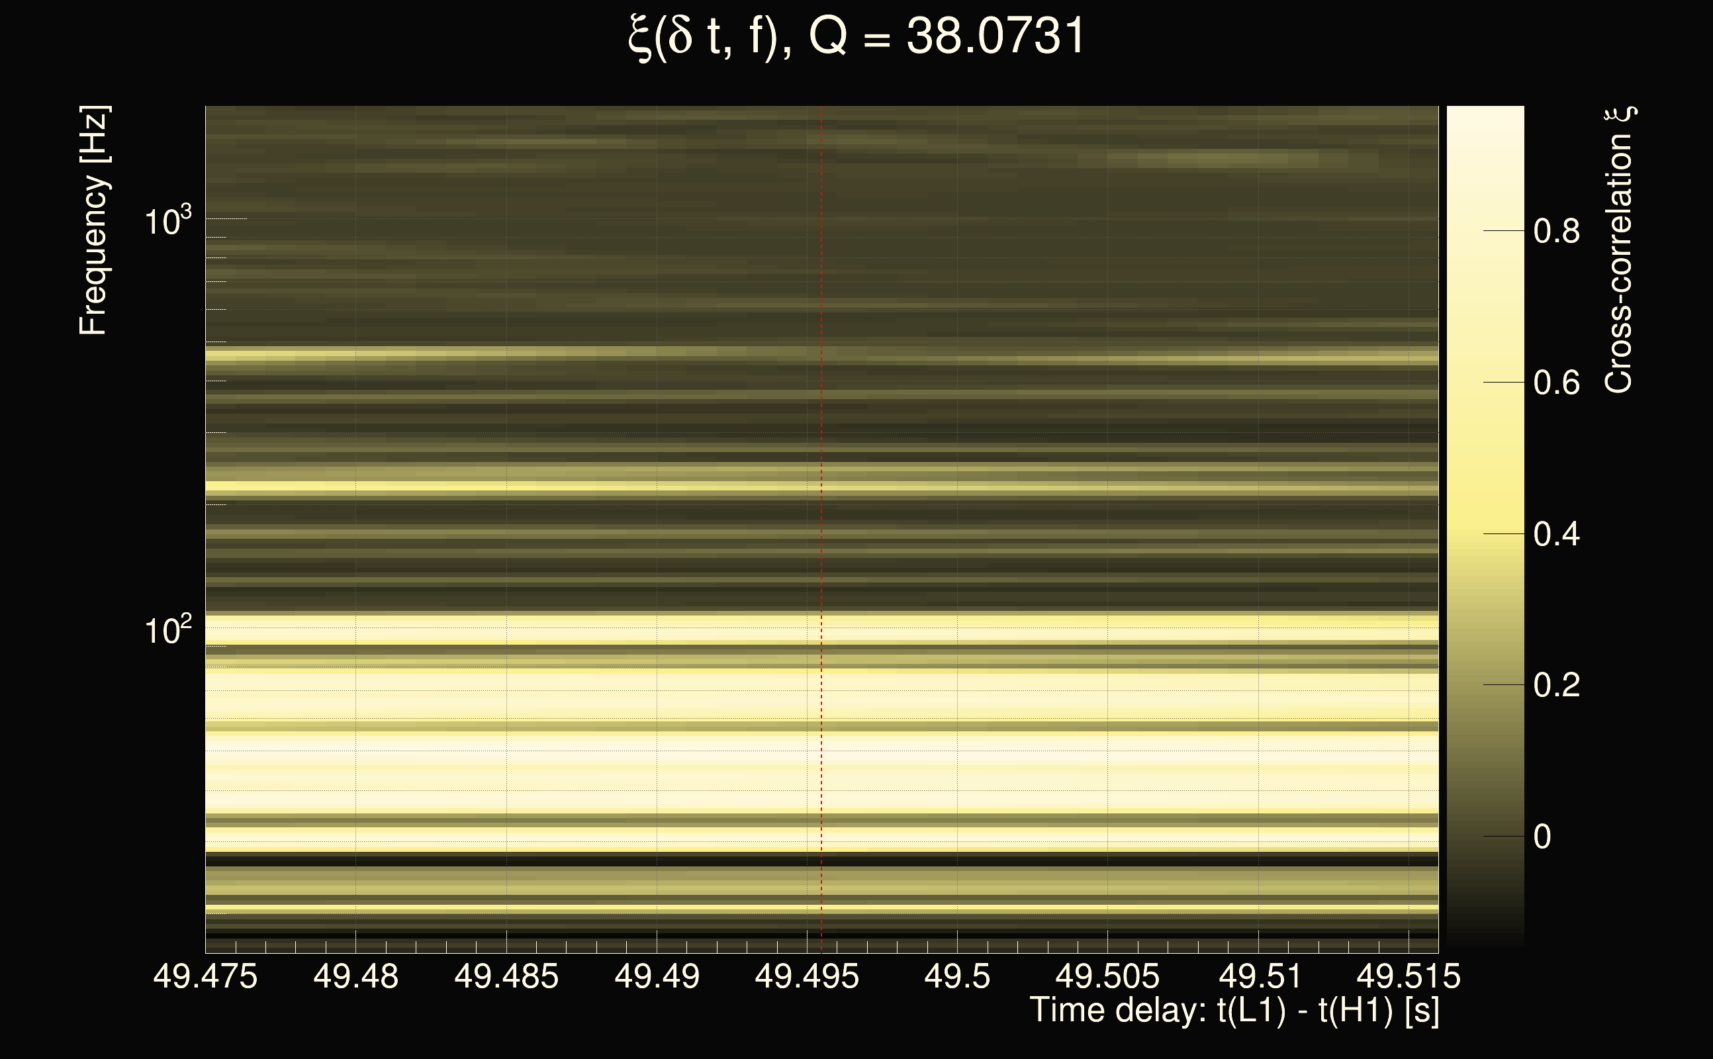Click the 49.48 x-axis tick label
Screen dimensions: 1713x1059
coord(355,976)
